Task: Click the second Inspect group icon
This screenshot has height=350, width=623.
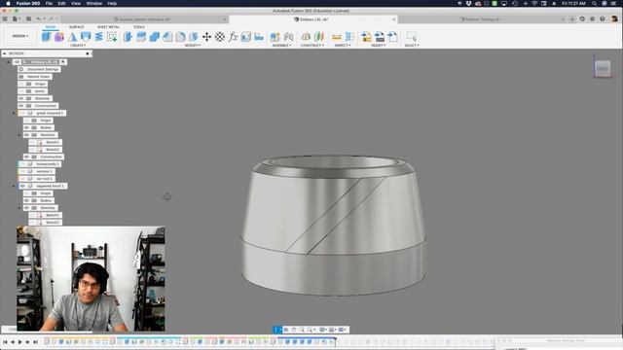Action: [349, 37]
